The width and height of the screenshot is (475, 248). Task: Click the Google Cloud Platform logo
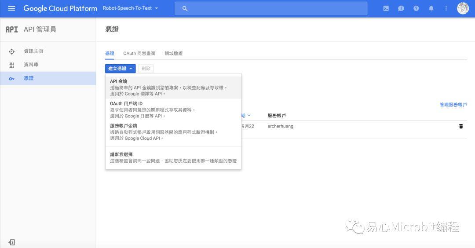tap(60, 8)
